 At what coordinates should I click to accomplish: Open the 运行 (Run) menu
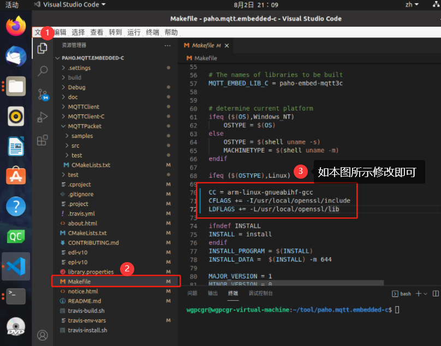click(x=134, y=32)
